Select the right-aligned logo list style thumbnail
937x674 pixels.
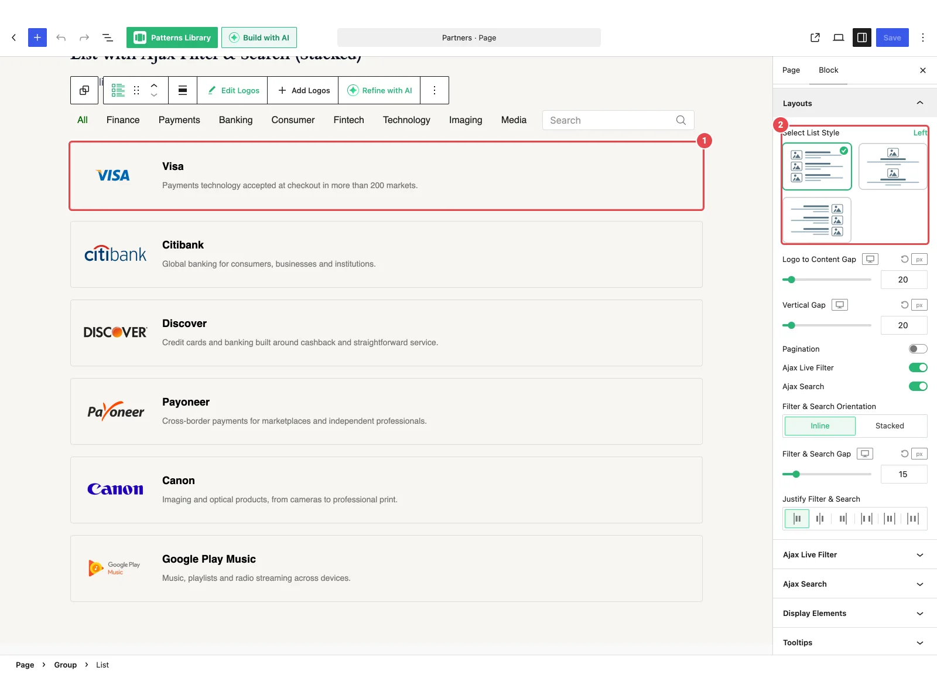(817, 220)
